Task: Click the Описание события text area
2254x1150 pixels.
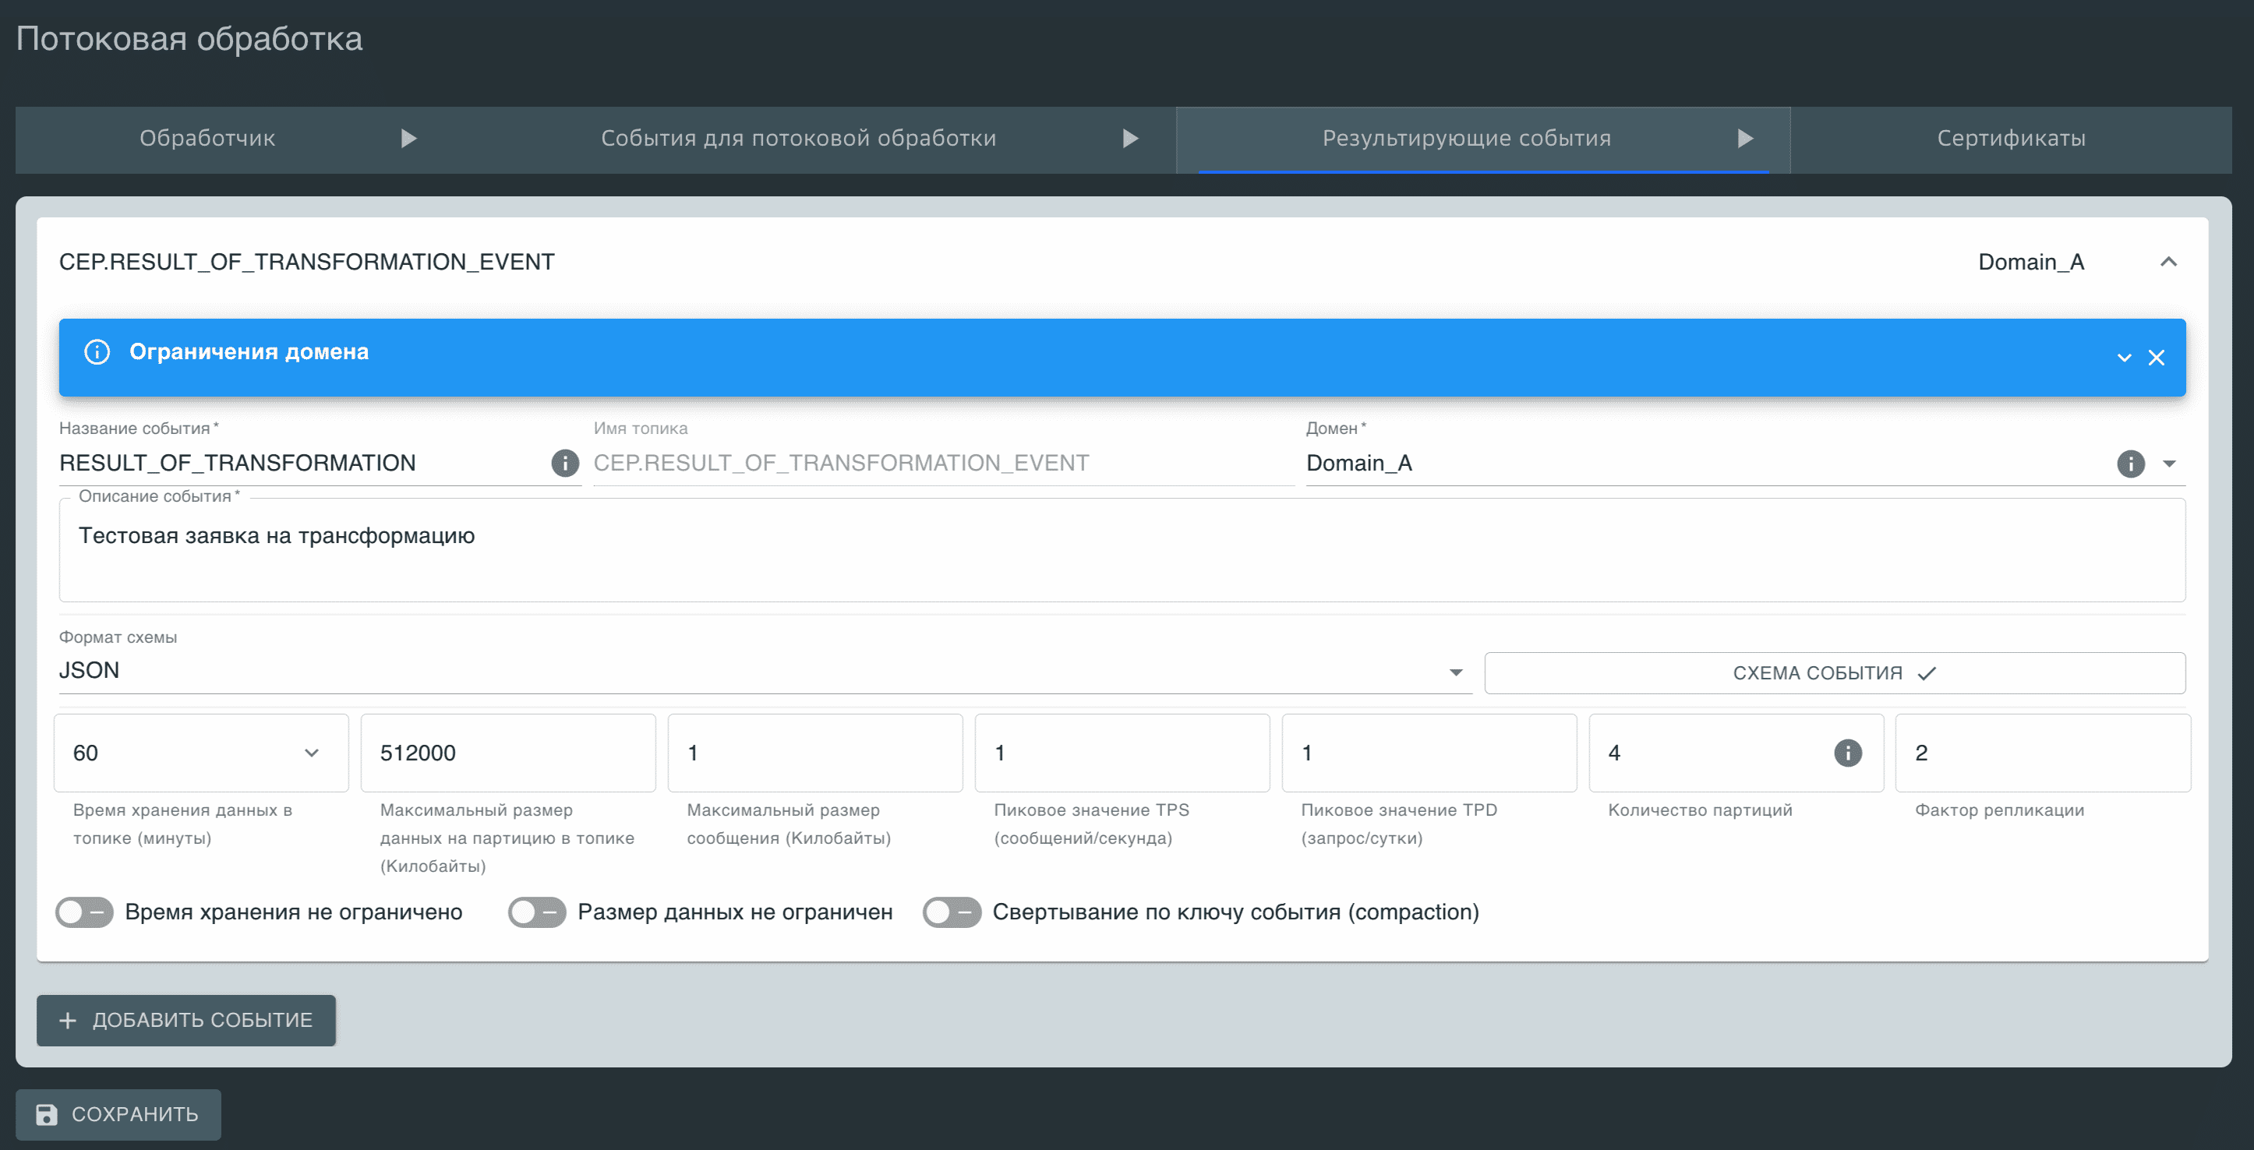Action: (1122, 551)
